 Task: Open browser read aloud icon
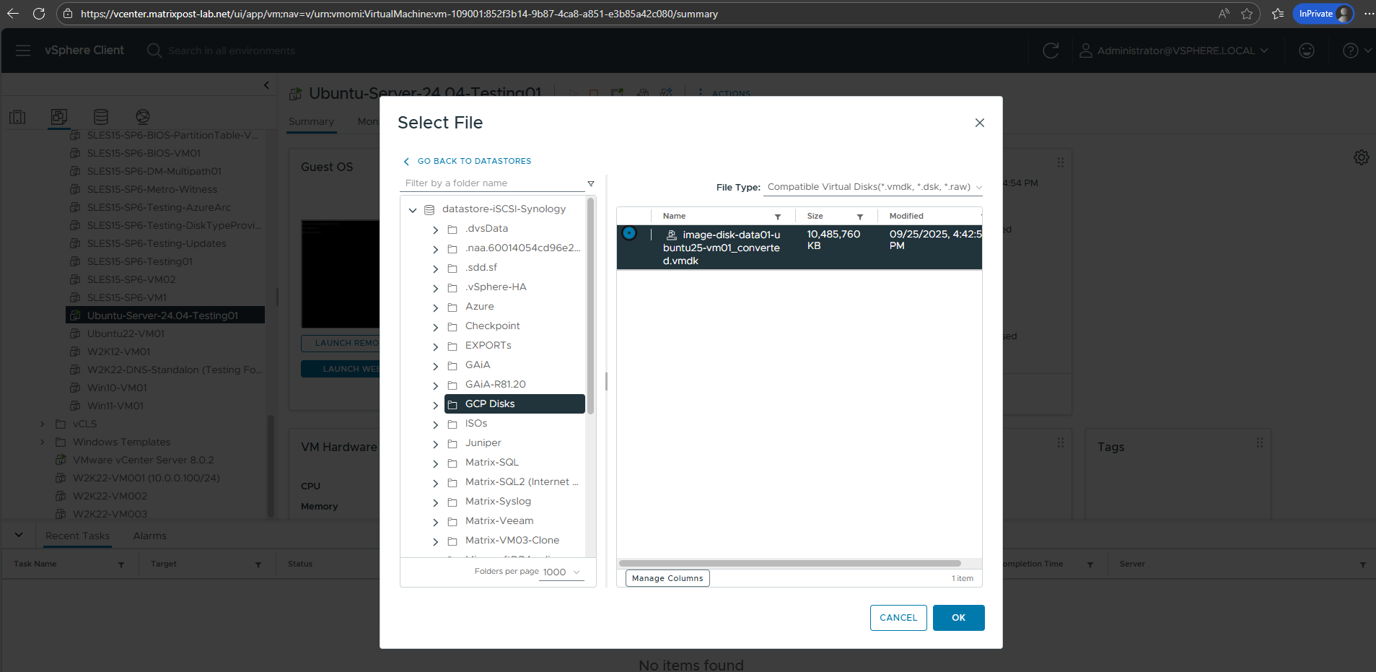coord(1224,14)
